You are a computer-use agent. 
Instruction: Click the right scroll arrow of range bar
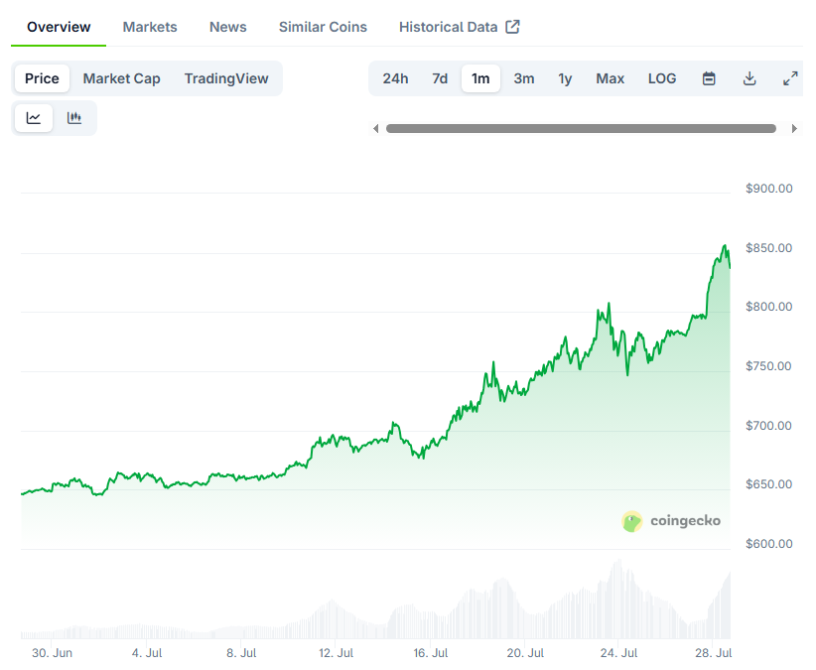tap(794, 128)
